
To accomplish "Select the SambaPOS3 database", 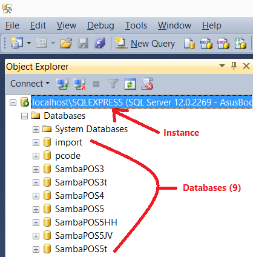I will coord(79,169).
